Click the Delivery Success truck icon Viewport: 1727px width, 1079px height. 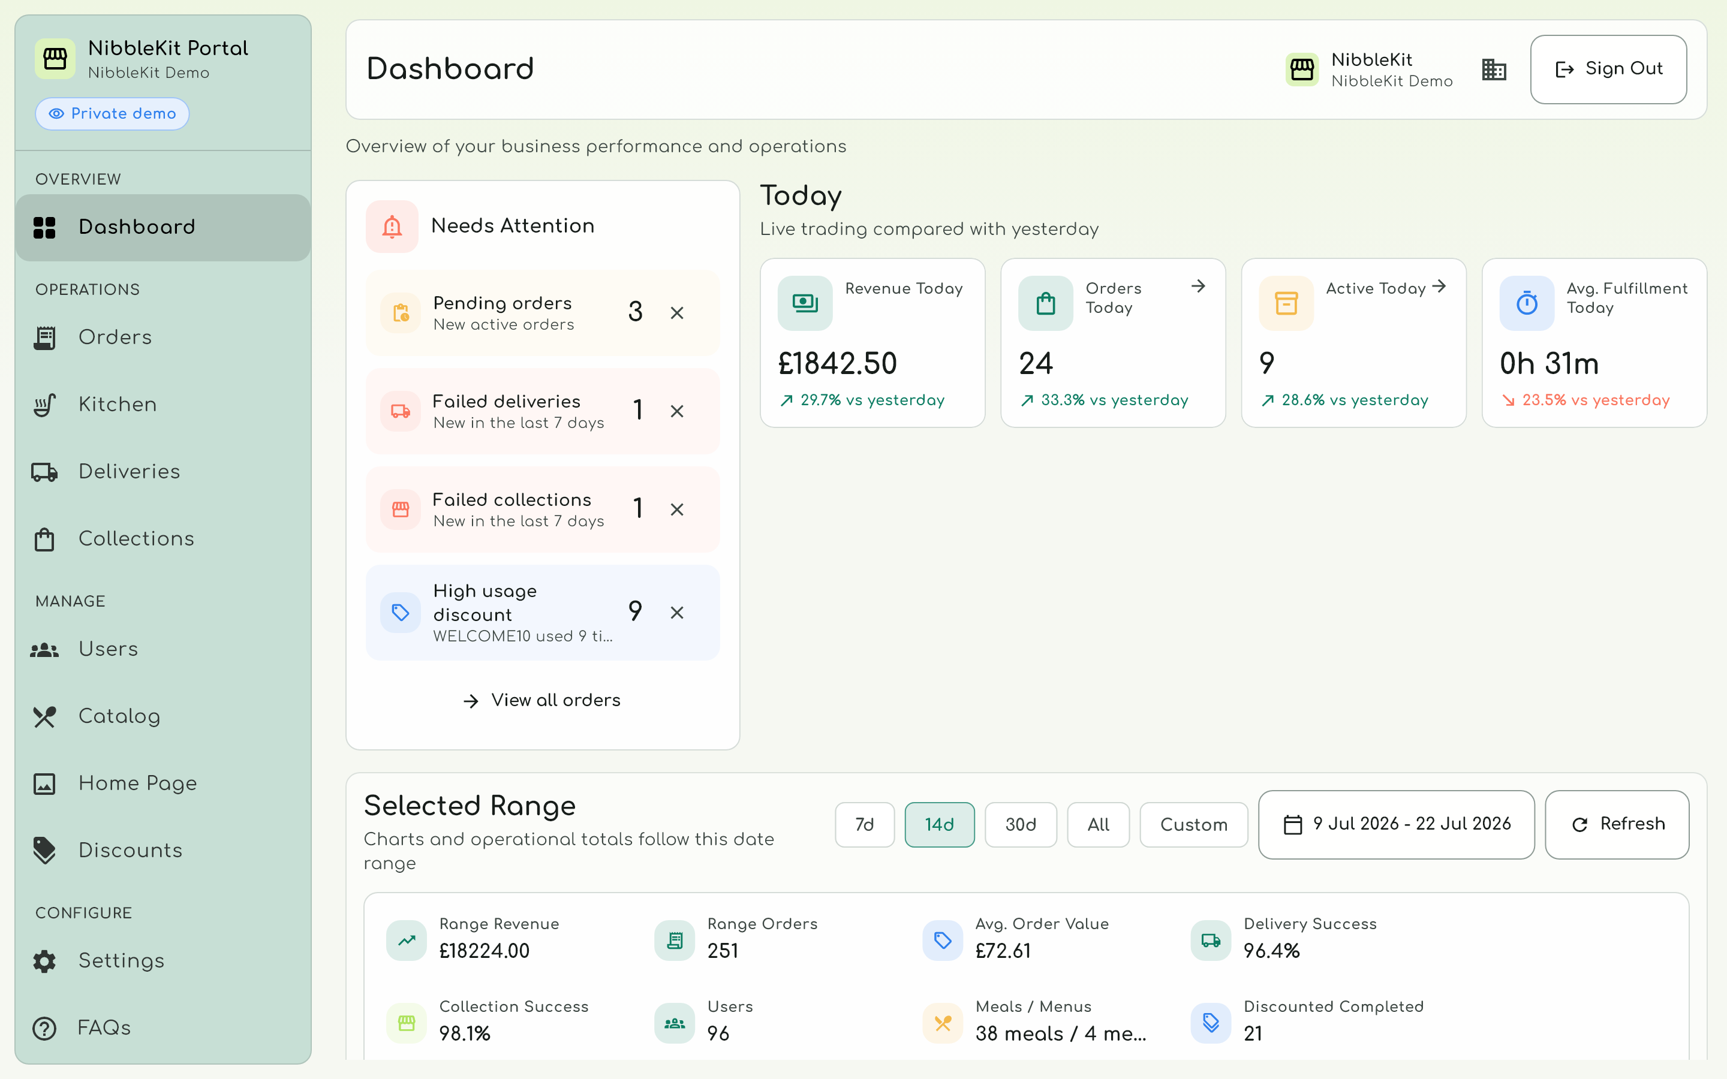point(1211,941)
